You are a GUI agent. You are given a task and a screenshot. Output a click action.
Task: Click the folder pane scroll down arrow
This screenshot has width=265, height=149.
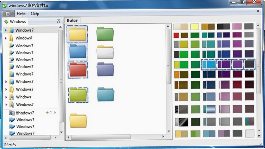click(x=169, y=131)
